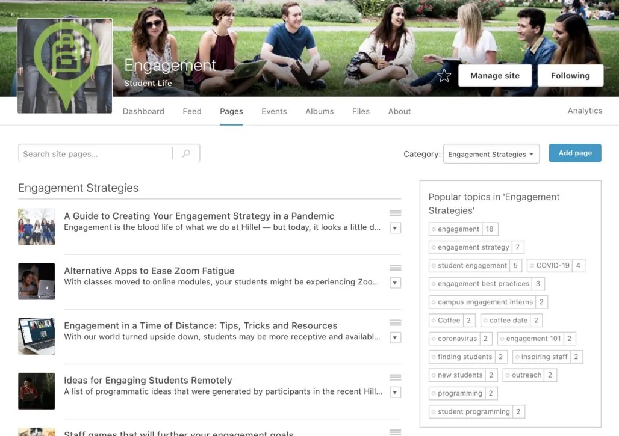
Task: Switch to the Dashboard tab
Action: point(143,112)
